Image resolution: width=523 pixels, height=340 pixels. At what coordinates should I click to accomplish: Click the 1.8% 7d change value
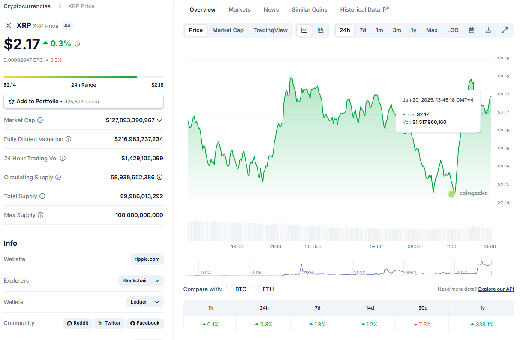click(x=317, y=325)
